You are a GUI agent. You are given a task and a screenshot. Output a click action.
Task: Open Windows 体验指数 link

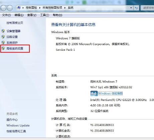point(111,94)
